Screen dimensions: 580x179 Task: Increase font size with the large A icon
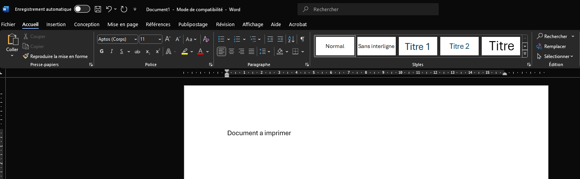[167, 39]
